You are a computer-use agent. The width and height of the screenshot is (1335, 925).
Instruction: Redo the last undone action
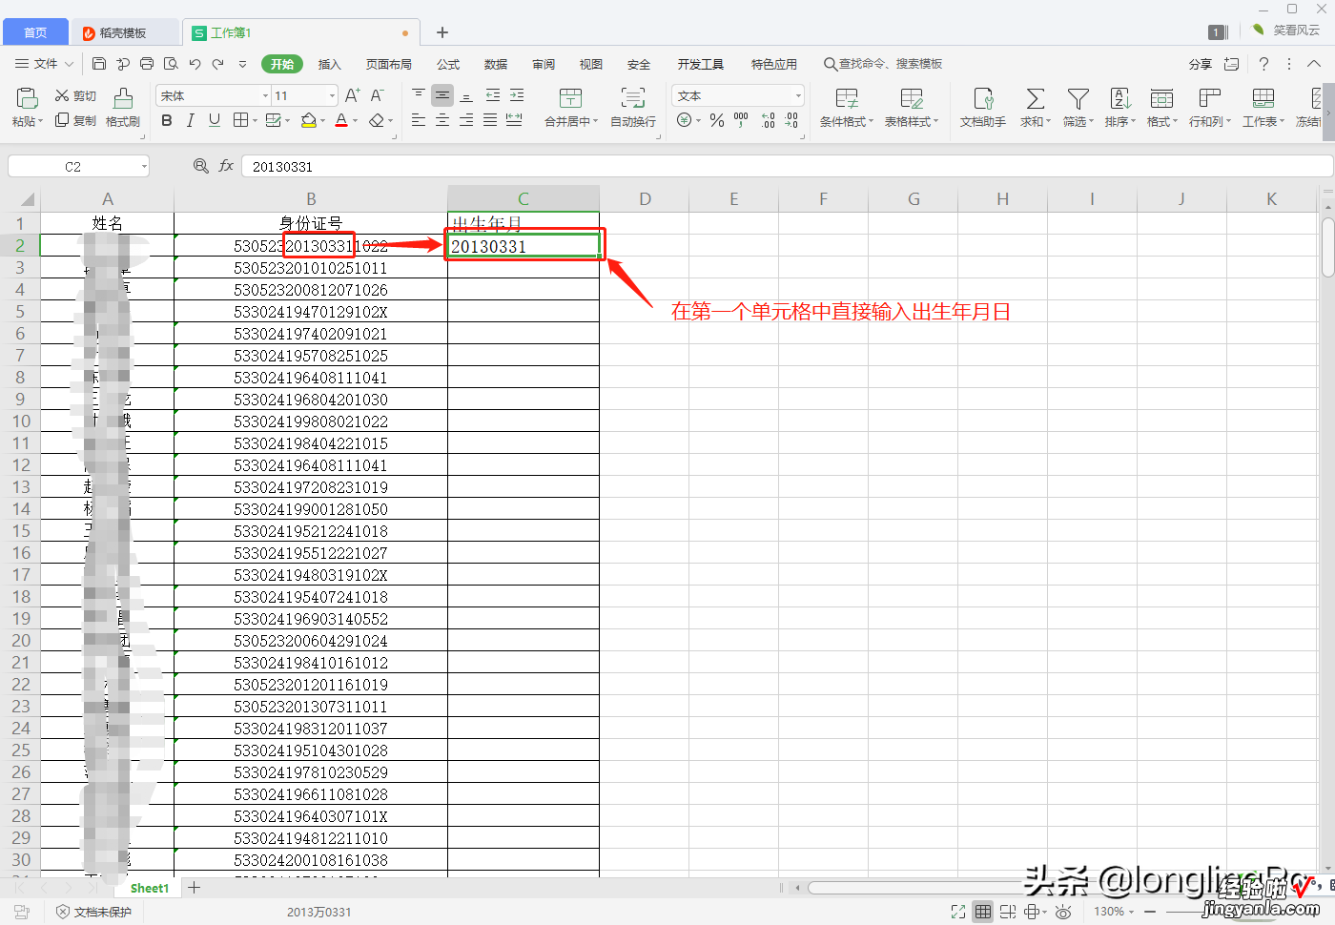[x=218, y=64]
